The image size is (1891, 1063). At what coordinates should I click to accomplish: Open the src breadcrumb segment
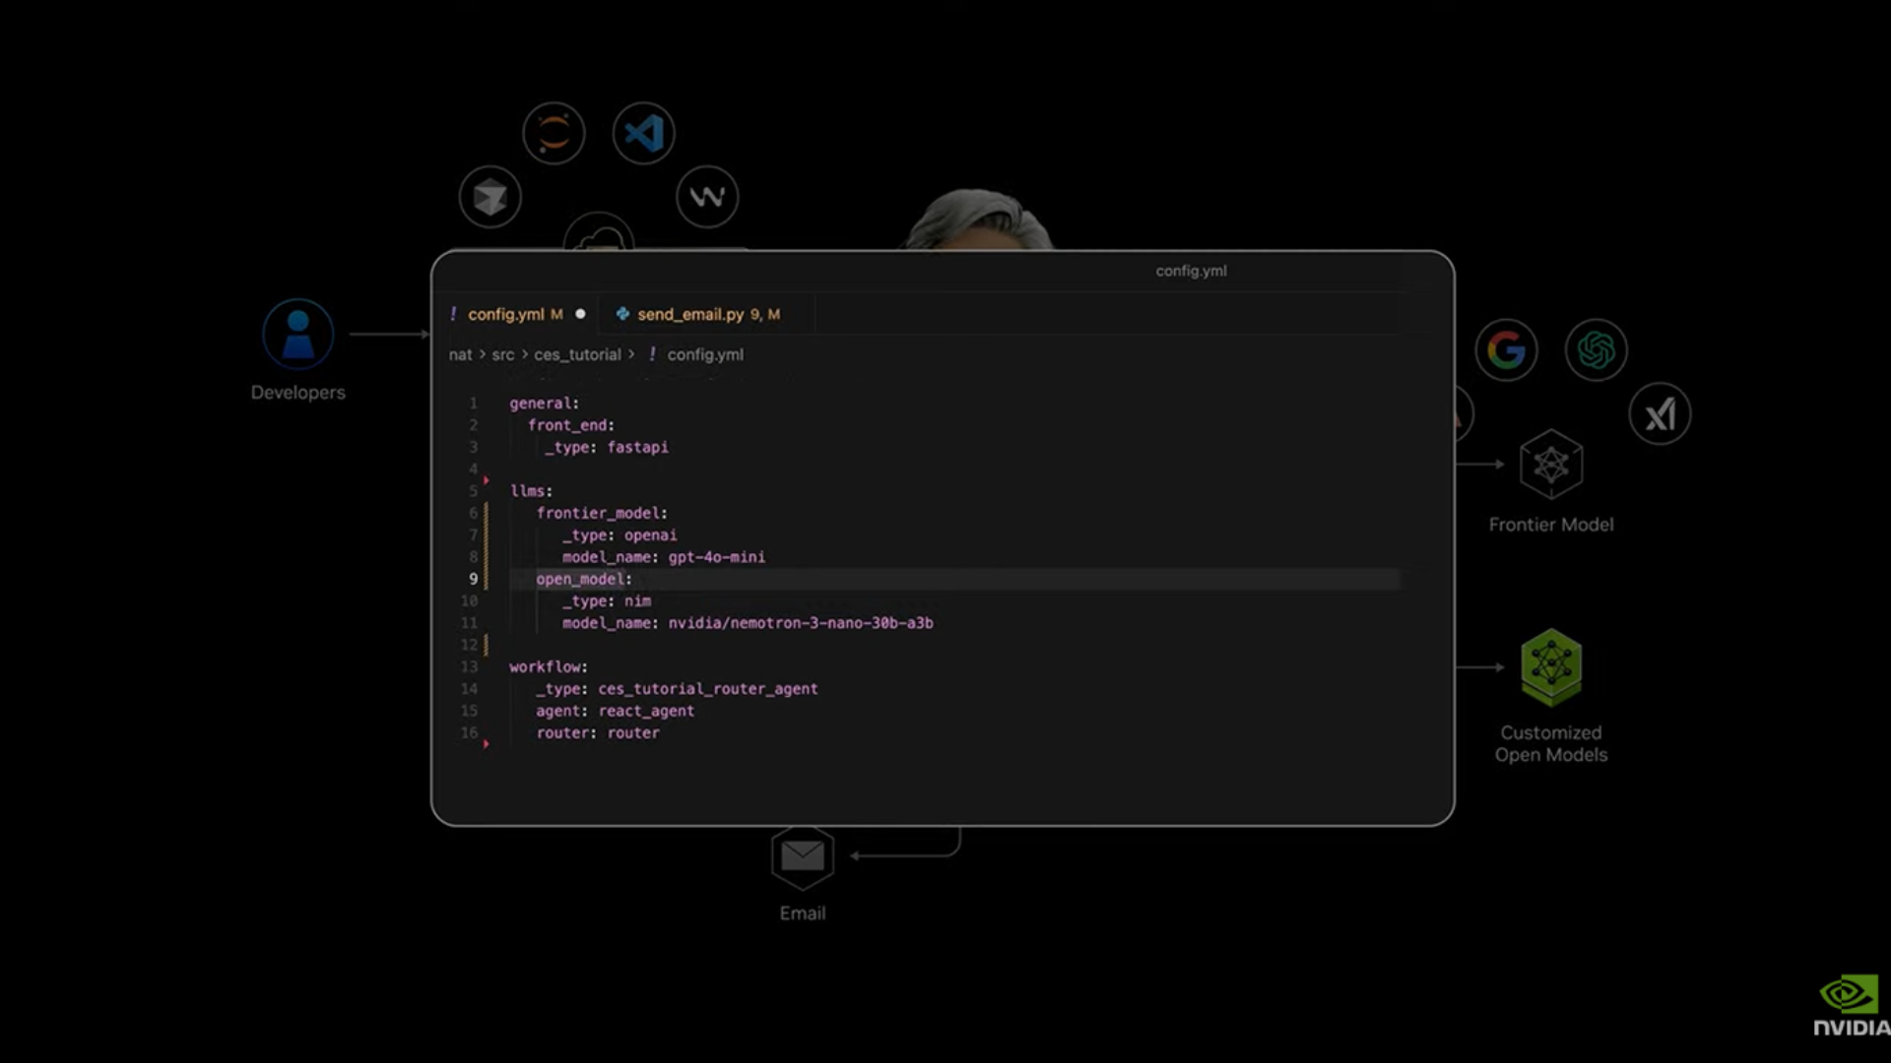click(502, 354)
